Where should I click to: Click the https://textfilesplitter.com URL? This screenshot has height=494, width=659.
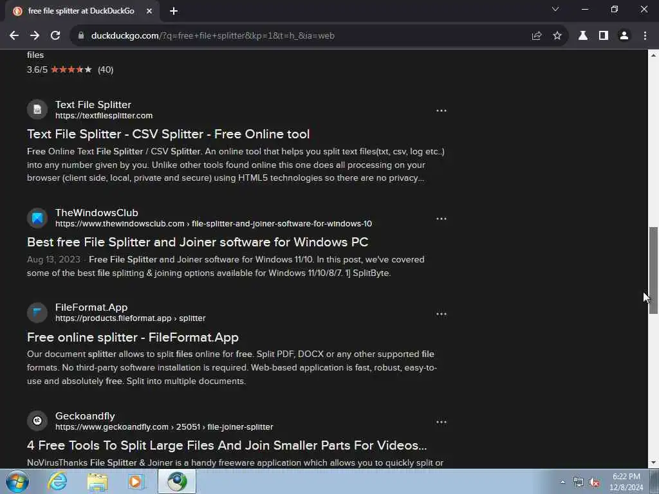coord(104,116)
